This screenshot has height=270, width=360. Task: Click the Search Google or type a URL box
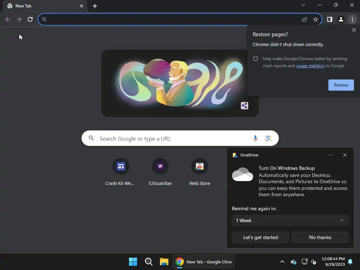pos(180,138)
